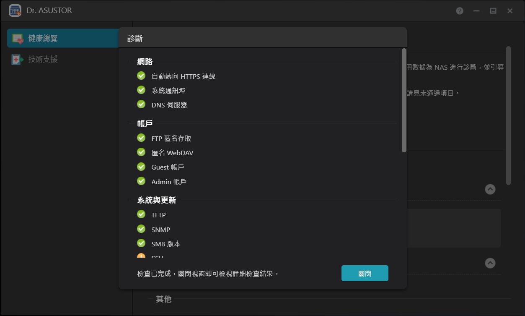
Task: Click the 技術支援 sidebar icon
Action: (x=18, y=60)
